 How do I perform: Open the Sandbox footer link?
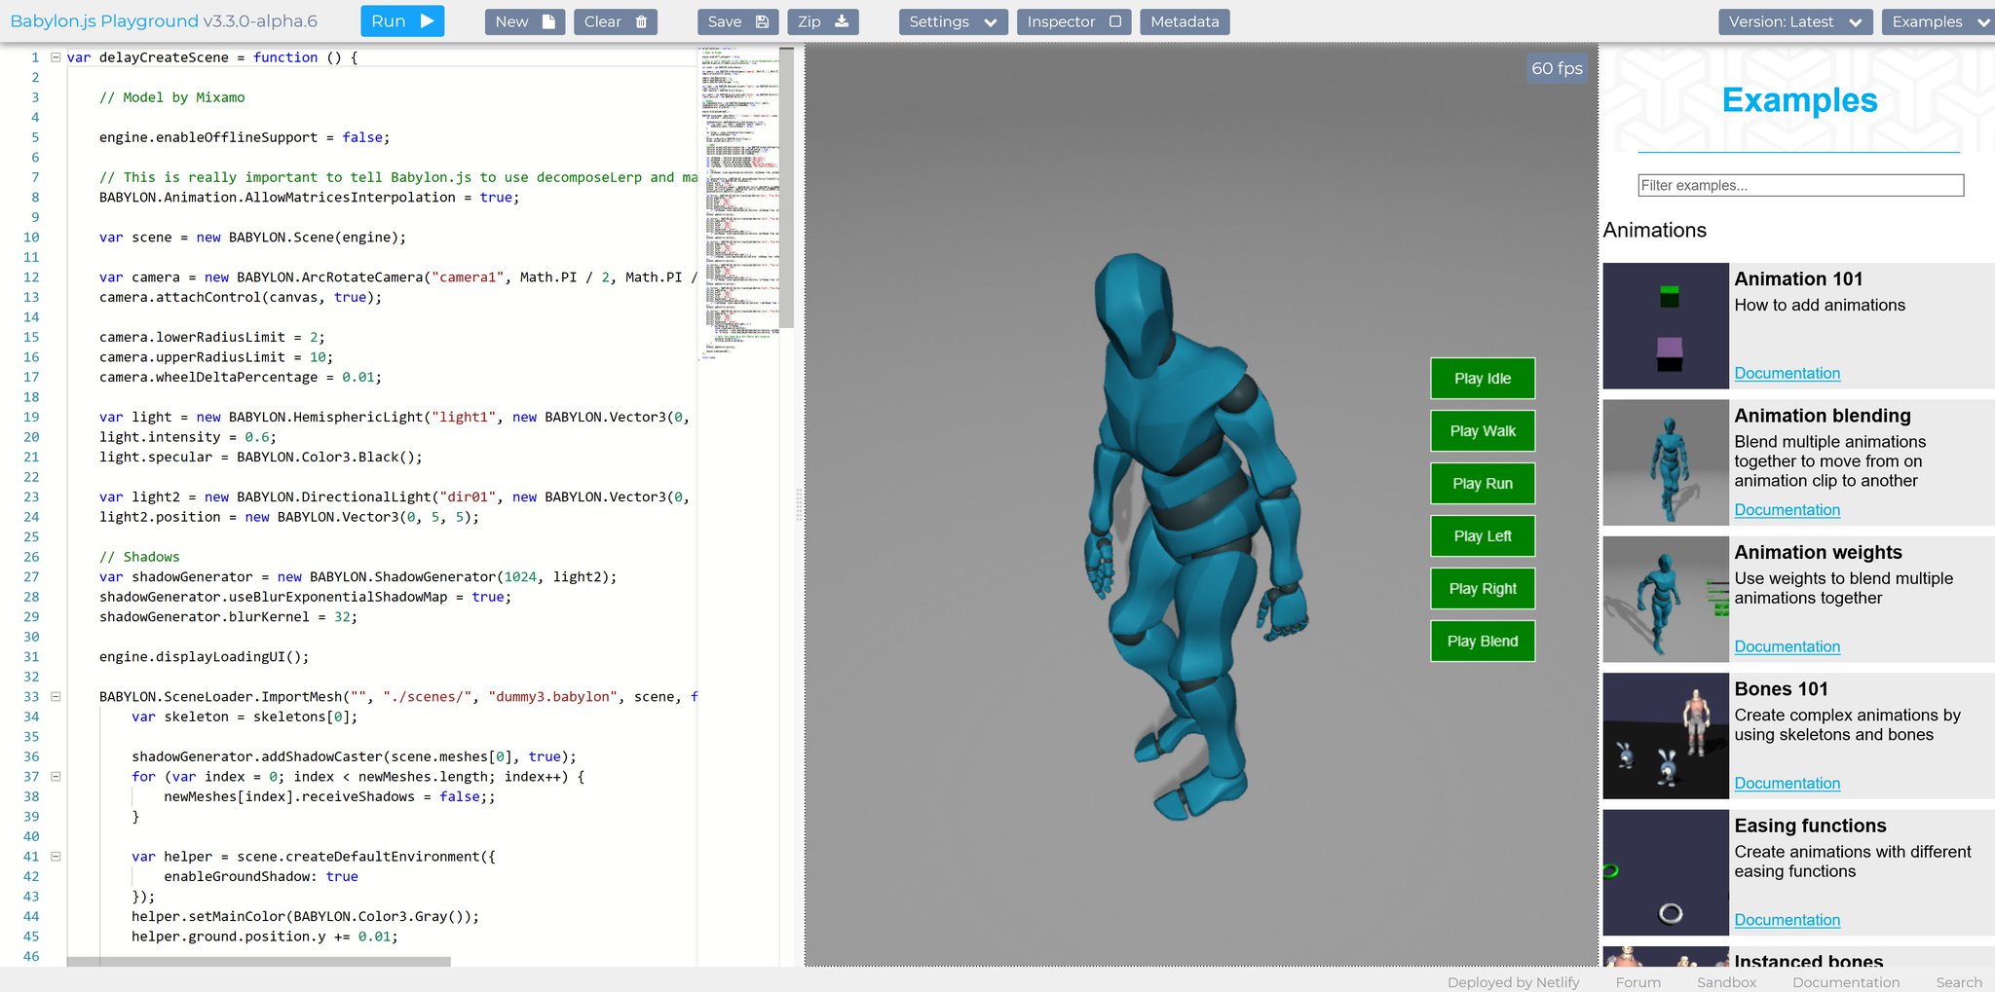coord(1727,982)
